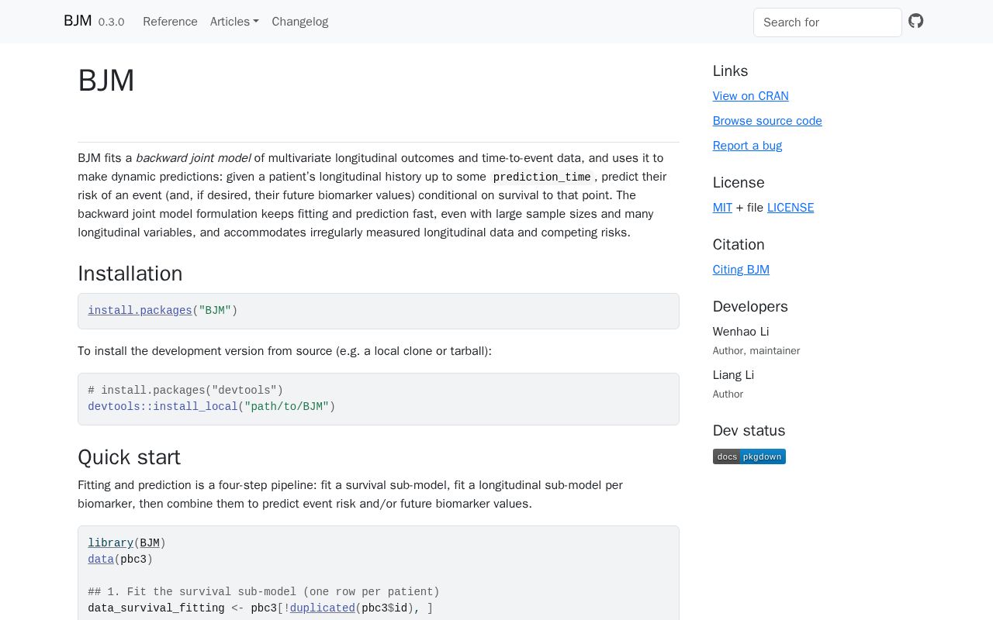
Task: Click the Citation sidebar heading
Action: point(739,245)
